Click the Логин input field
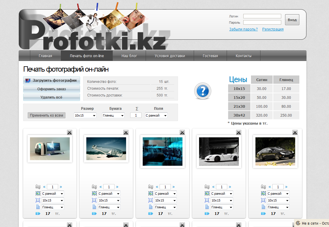Screen dimensions: 329x227 pyautogui.click(x=262, y=16)
